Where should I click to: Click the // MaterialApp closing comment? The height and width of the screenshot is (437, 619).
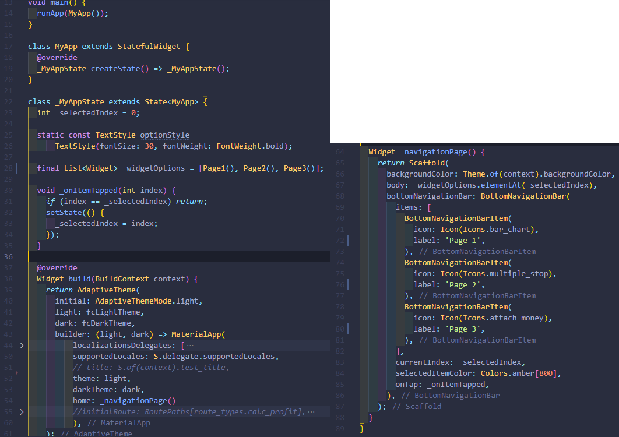(x=119, y=423)
